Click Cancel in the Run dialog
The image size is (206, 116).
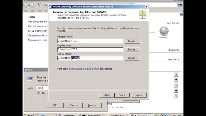(x=74, y=105)
